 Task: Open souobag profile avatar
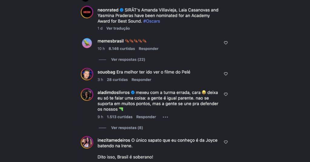87,74
